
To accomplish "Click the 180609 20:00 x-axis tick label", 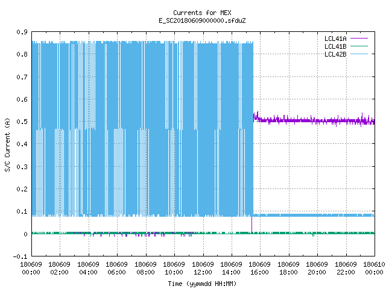I will [x=317, y=269].
